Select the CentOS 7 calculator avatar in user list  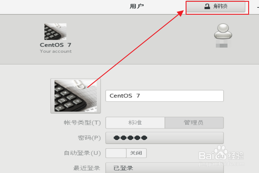pyautogui.click(x=55, y=32)
